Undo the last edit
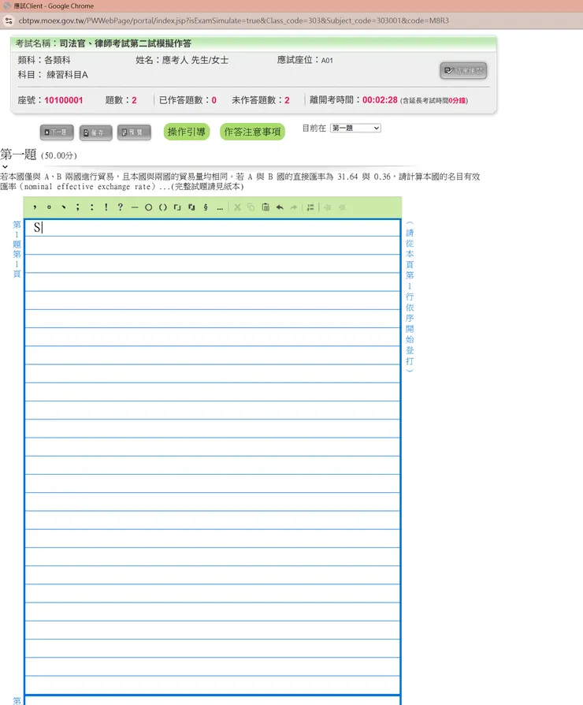Image resolution: width=583 pixels, height=705 pixels. point(280,207)
